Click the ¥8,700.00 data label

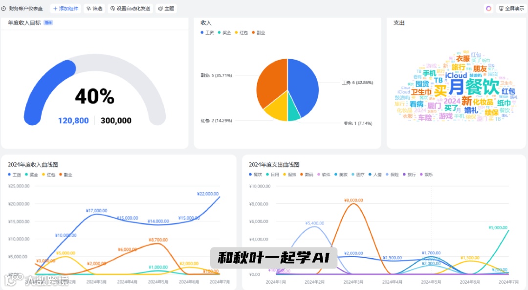point(158,240)
